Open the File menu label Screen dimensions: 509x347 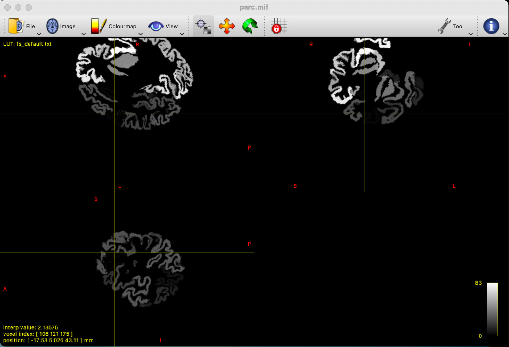pyautogui.click(x=30, y=26)
